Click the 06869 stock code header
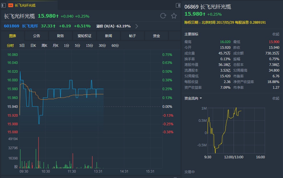The height and width of the screenshot is (178, 283). coord(191,7)
